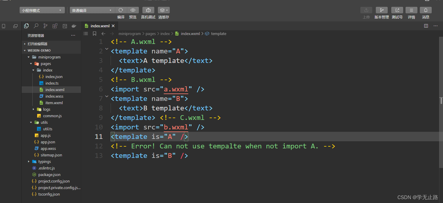443x203 pixels.
Task: Collapse the WEIXIN-DEMO project root
Action: (51, 50)
